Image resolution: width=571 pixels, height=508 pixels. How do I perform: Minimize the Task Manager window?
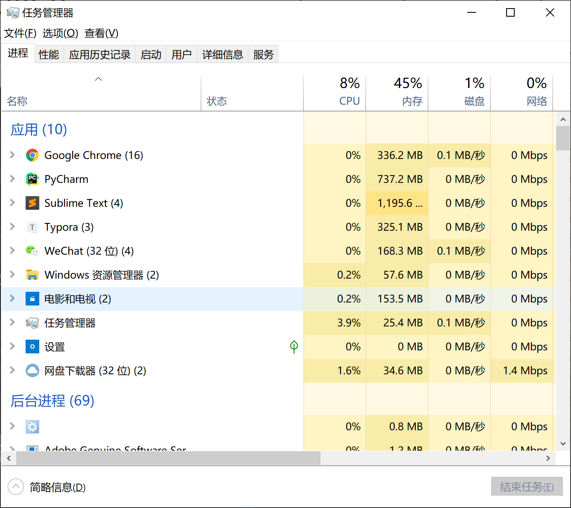pos(472,13)
